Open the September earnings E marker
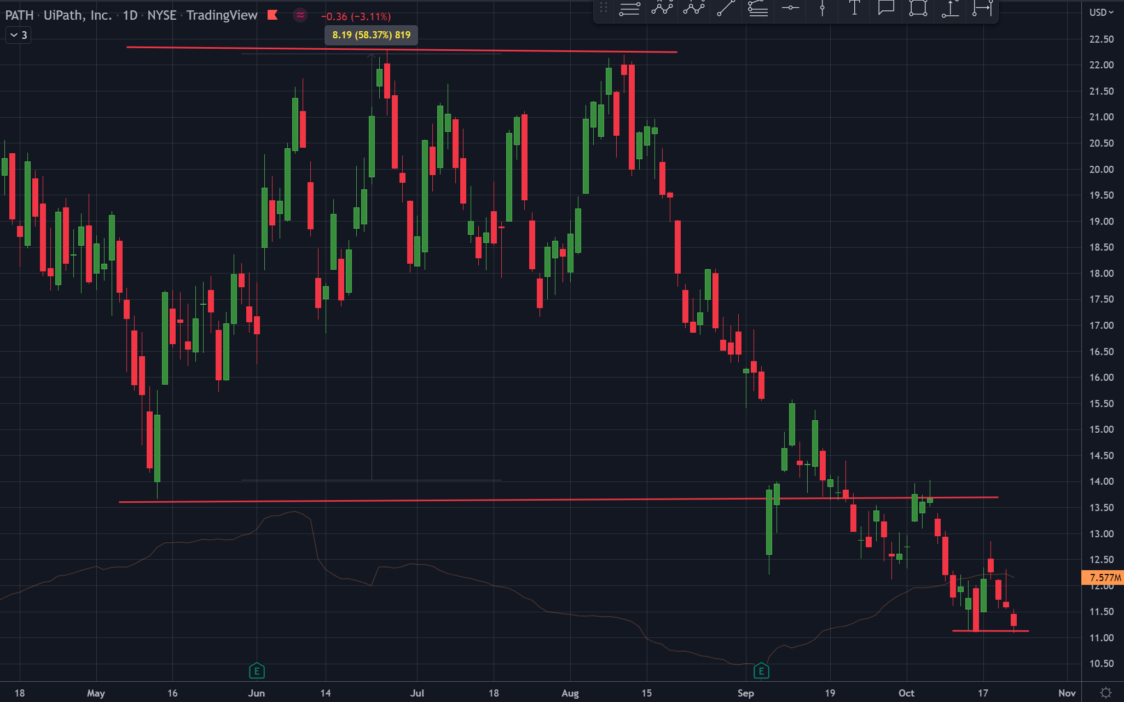 [x=761, y=670]
